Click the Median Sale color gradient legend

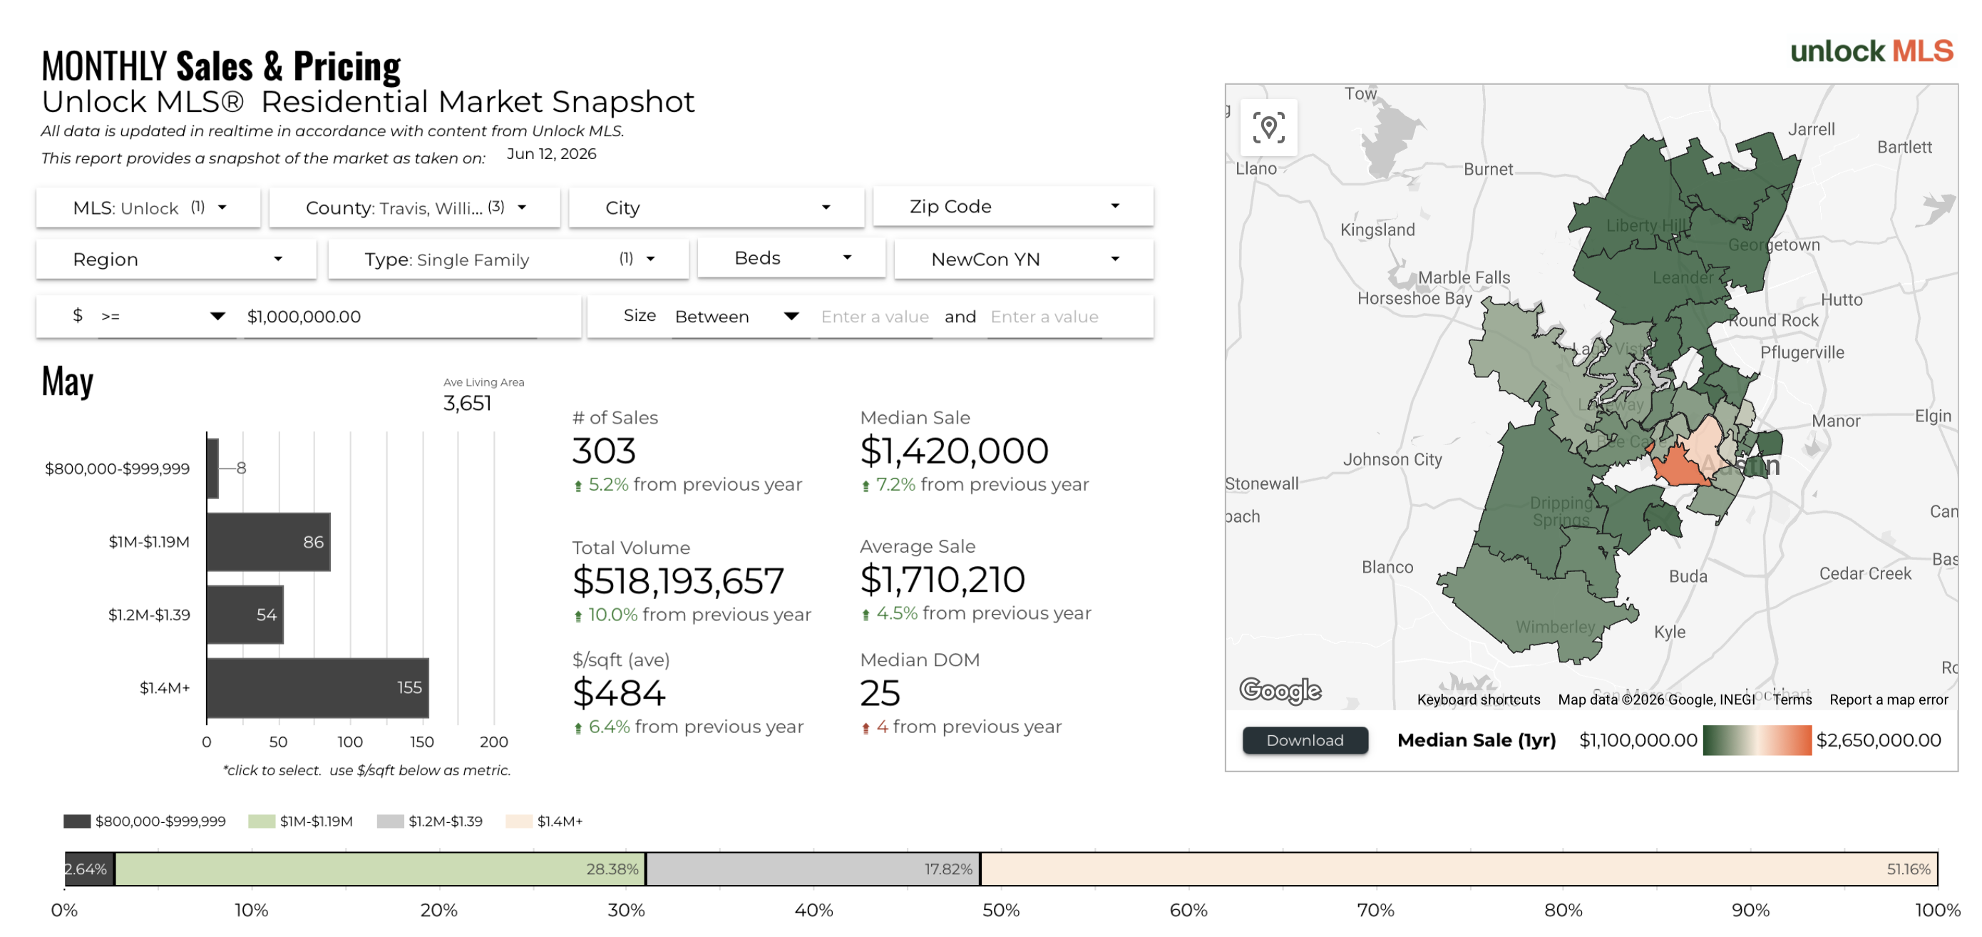[1757, 739]
